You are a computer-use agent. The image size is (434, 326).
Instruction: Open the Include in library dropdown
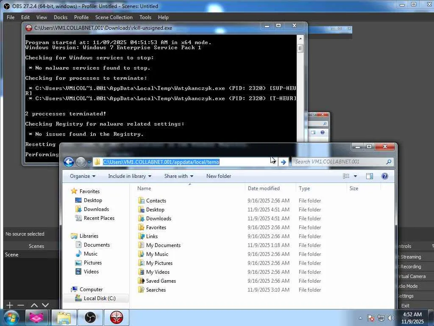click(130, 176)
